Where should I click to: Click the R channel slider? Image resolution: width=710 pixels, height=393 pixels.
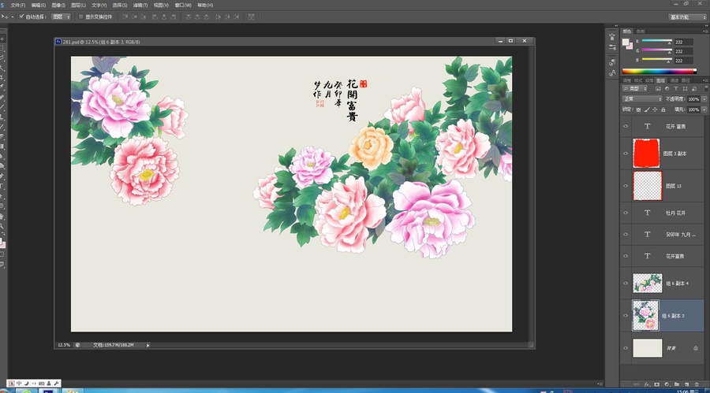pos(656,41)
